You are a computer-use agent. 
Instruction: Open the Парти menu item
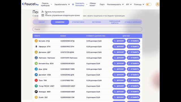pyautogui.click(x=102, y=5)
